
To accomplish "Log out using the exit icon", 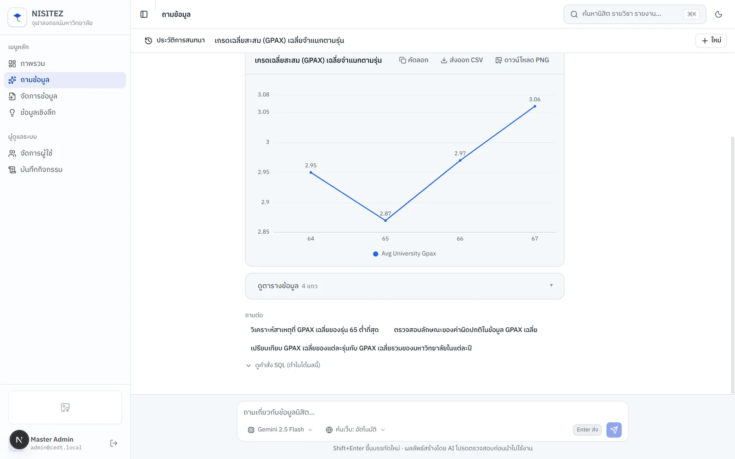I will pos(114,443).
